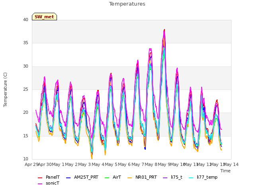Click the May 2 x-axis label

pyautogui.click(x=71, y=164)
